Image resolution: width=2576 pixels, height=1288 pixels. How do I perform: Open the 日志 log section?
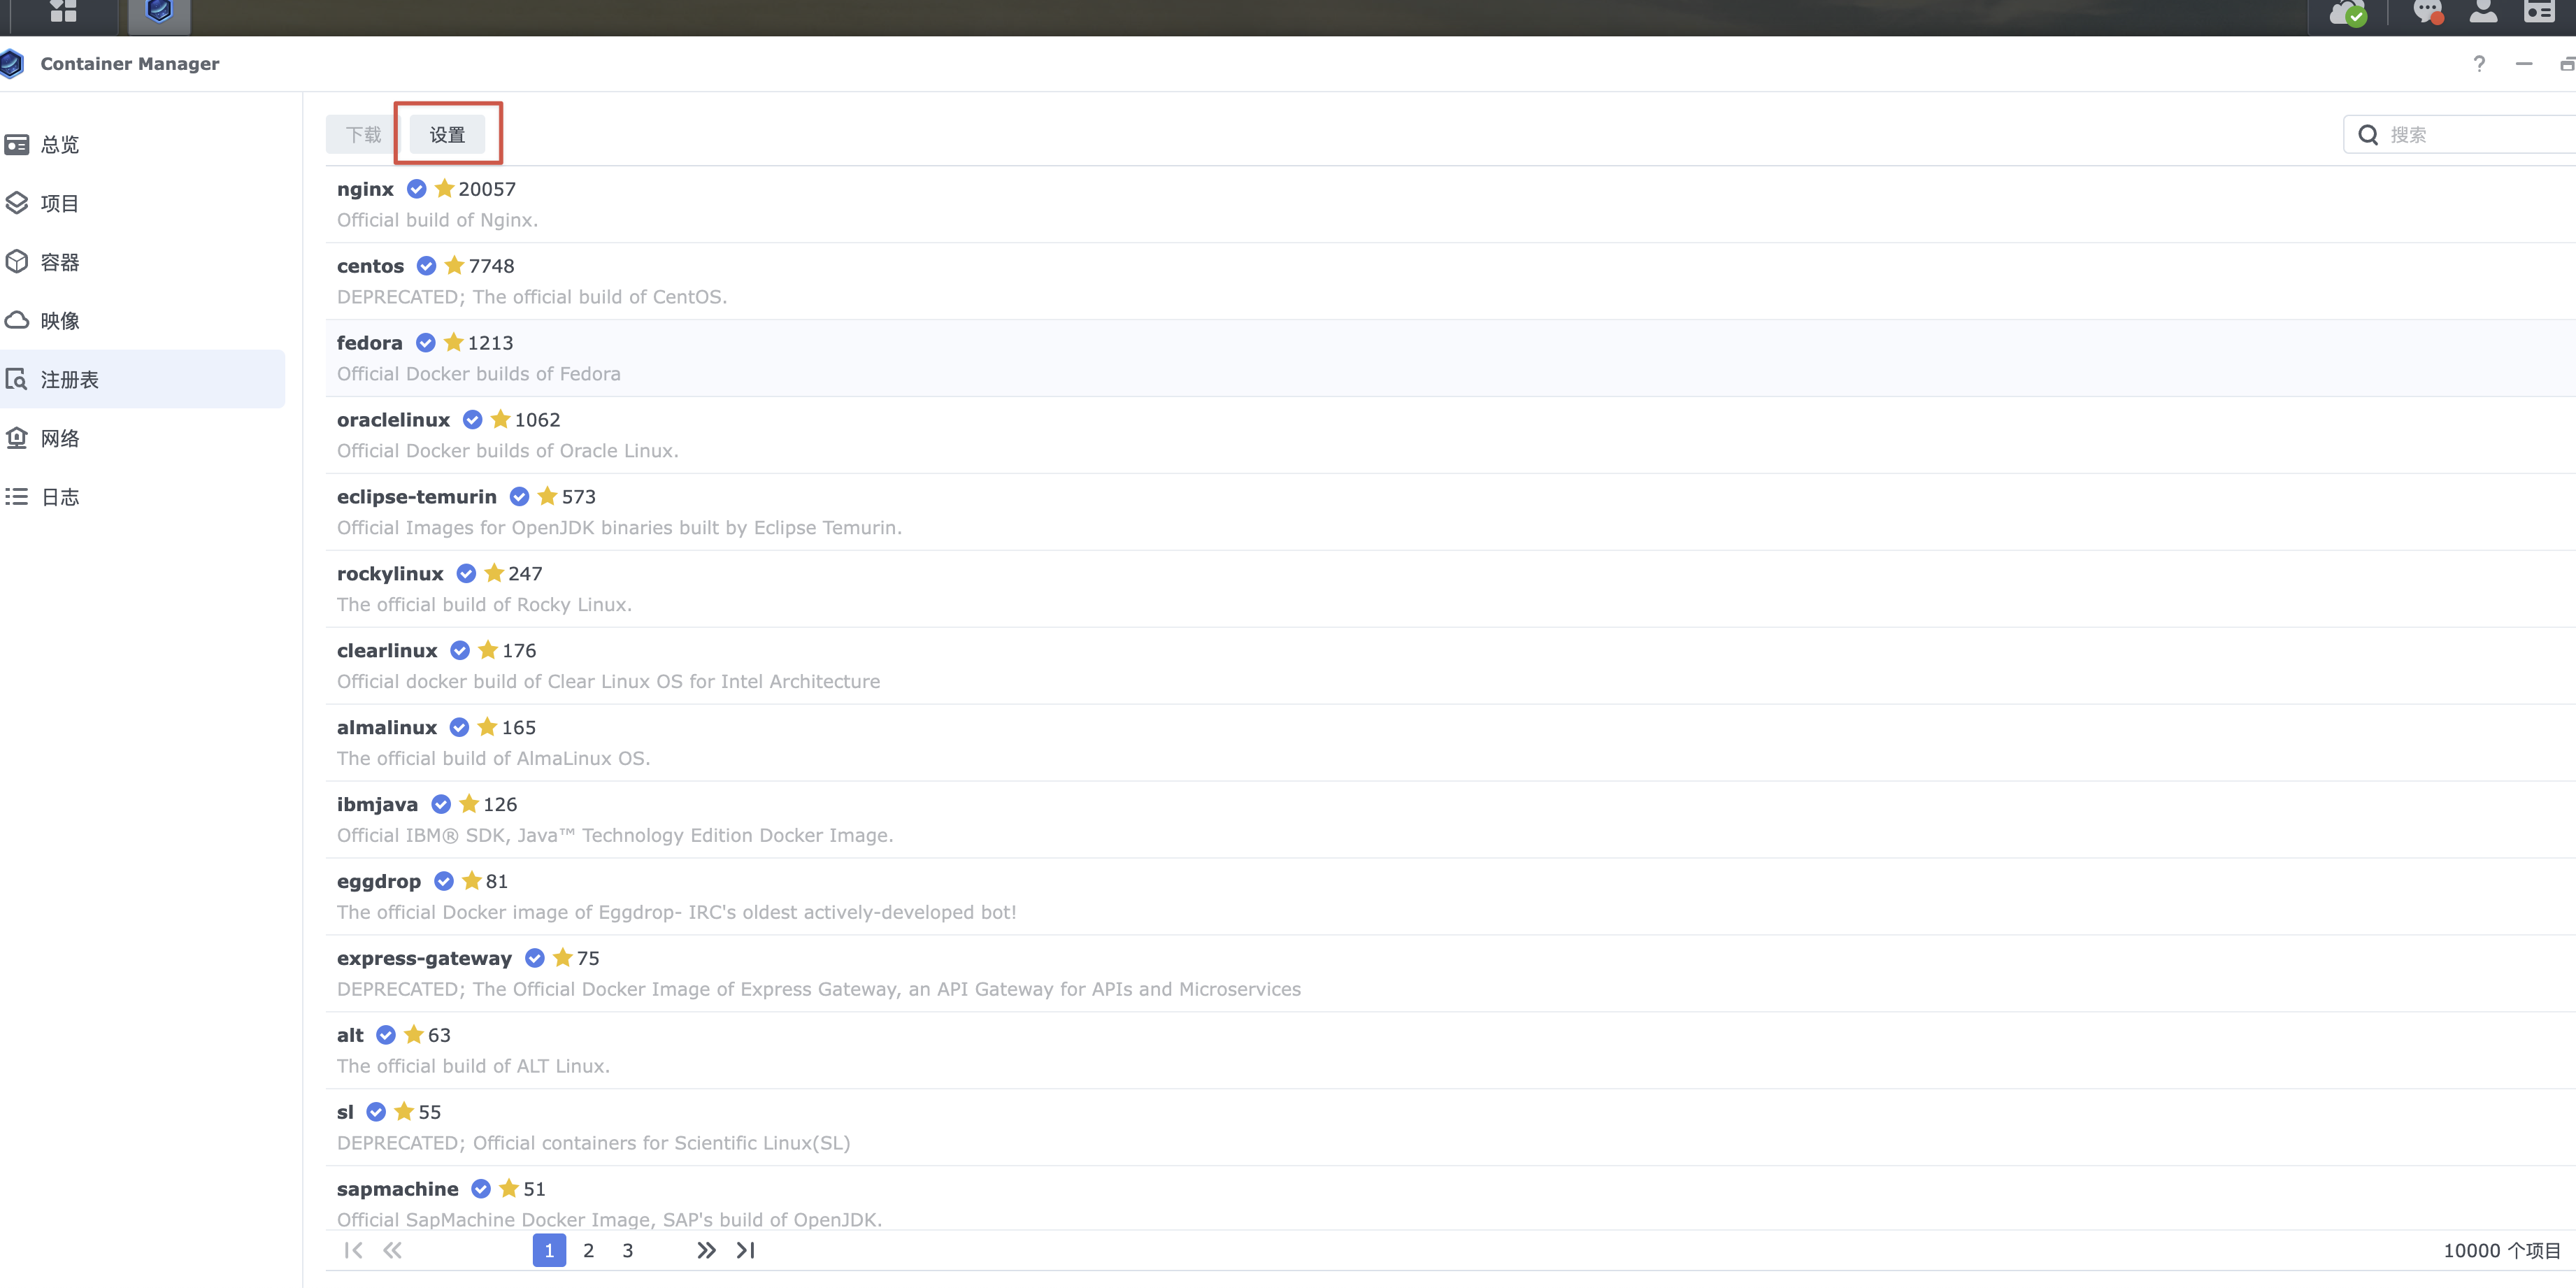point(60,497)
